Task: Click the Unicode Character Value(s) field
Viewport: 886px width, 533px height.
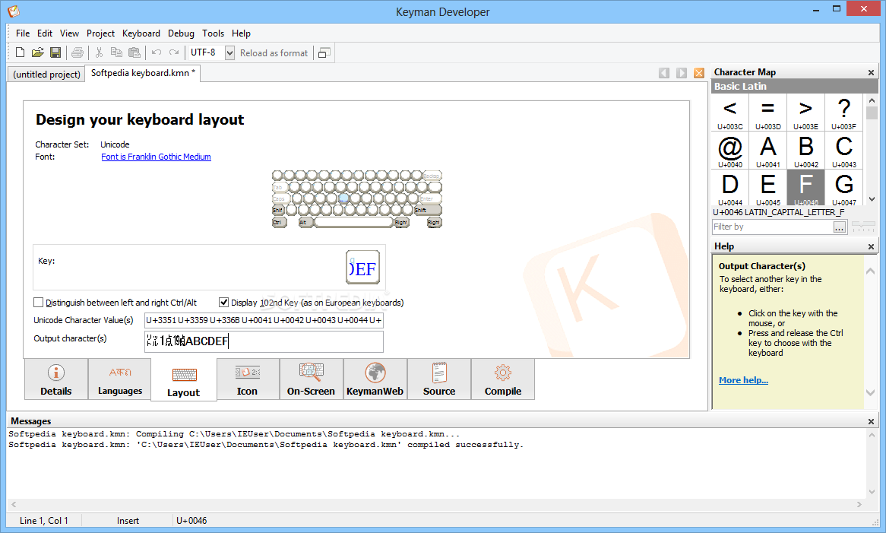Action: [x=264, y=320]
